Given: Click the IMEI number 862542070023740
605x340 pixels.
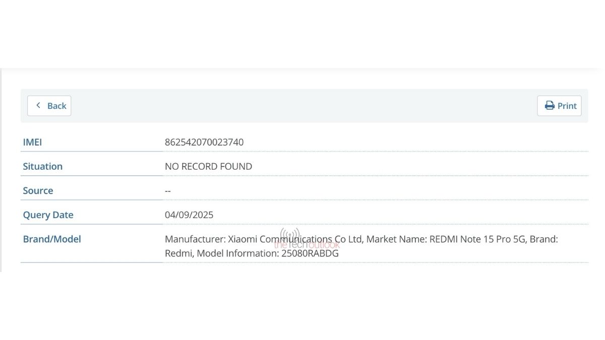Looking at the screenshot, I should tap(204, 142).
